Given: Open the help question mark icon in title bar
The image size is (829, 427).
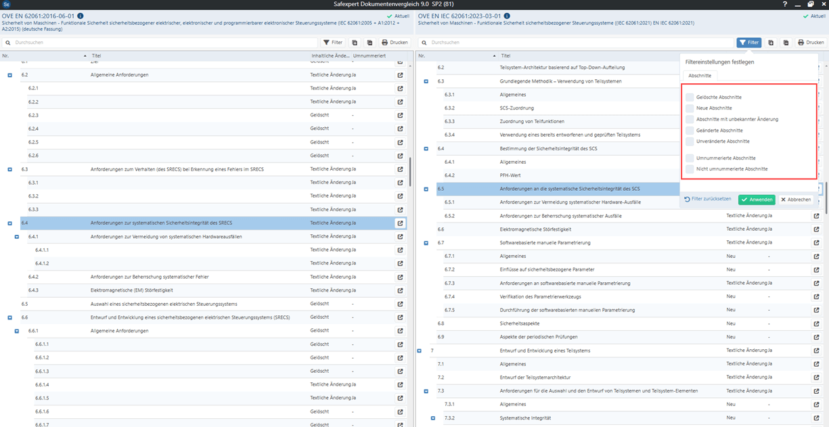Looking at the screenshot, I should click(x=784, y=4).
